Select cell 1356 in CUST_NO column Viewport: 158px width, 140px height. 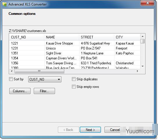pos(26,63)
